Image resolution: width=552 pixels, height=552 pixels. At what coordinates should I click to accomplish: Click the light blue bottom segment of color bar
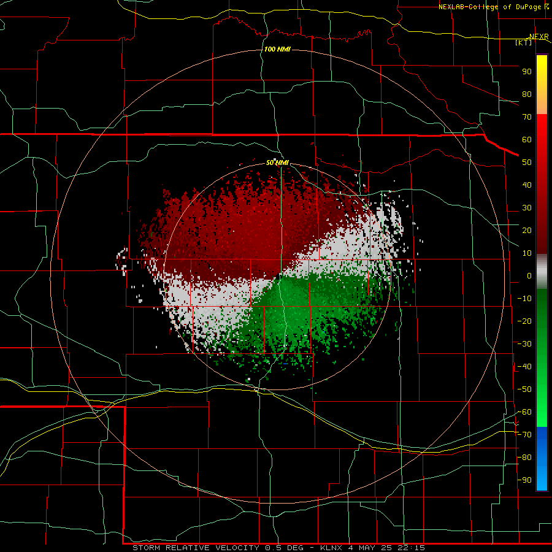(x=542, y=478)
